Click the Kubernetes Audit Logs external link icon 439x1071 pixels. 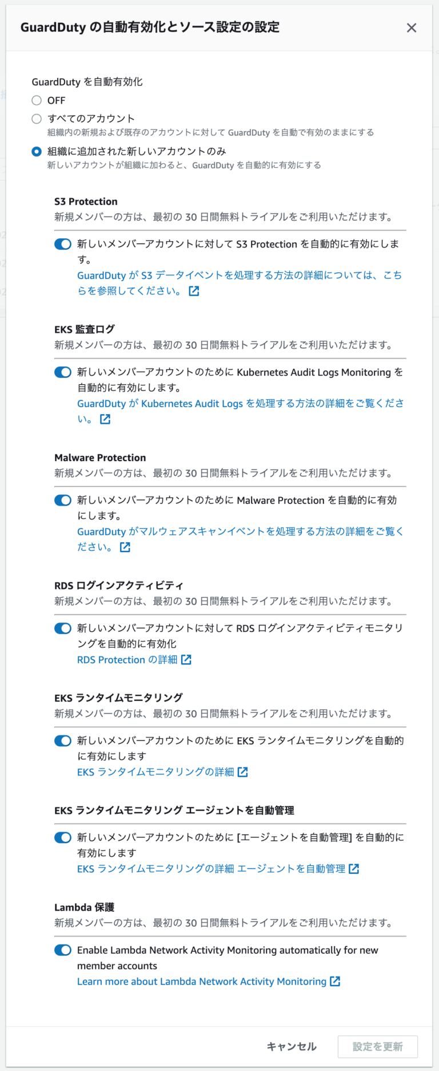pos(105,419)
